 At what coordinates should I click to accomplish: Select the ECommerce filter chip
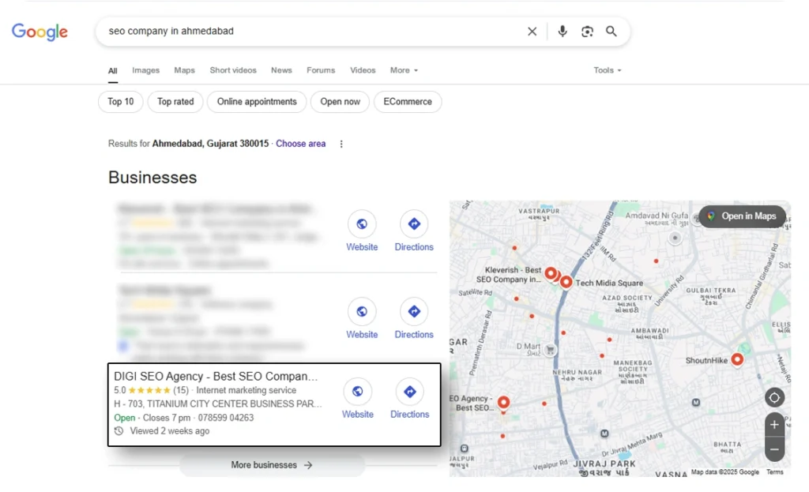coord(408,102)
